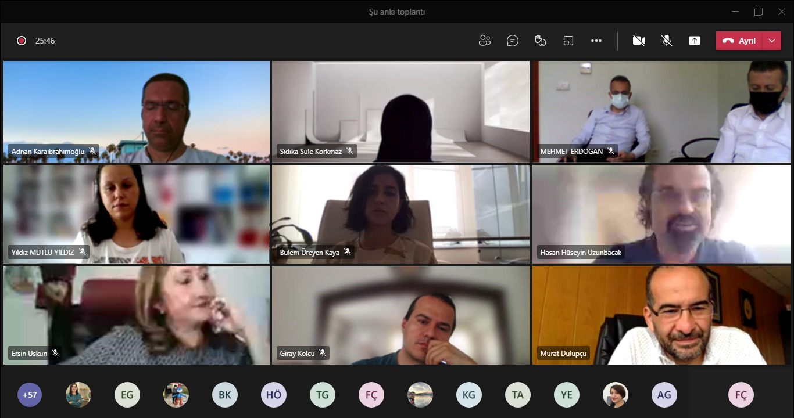Open the reactions and raise hand menu
This screenshot has height=418, width=794.
tap(541, 41)
